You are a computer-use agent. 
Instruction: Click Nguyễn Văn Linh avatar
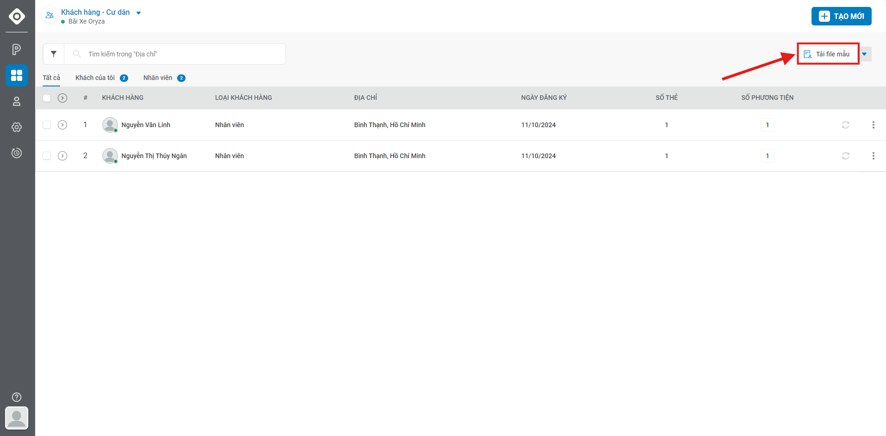coord(110,125)
